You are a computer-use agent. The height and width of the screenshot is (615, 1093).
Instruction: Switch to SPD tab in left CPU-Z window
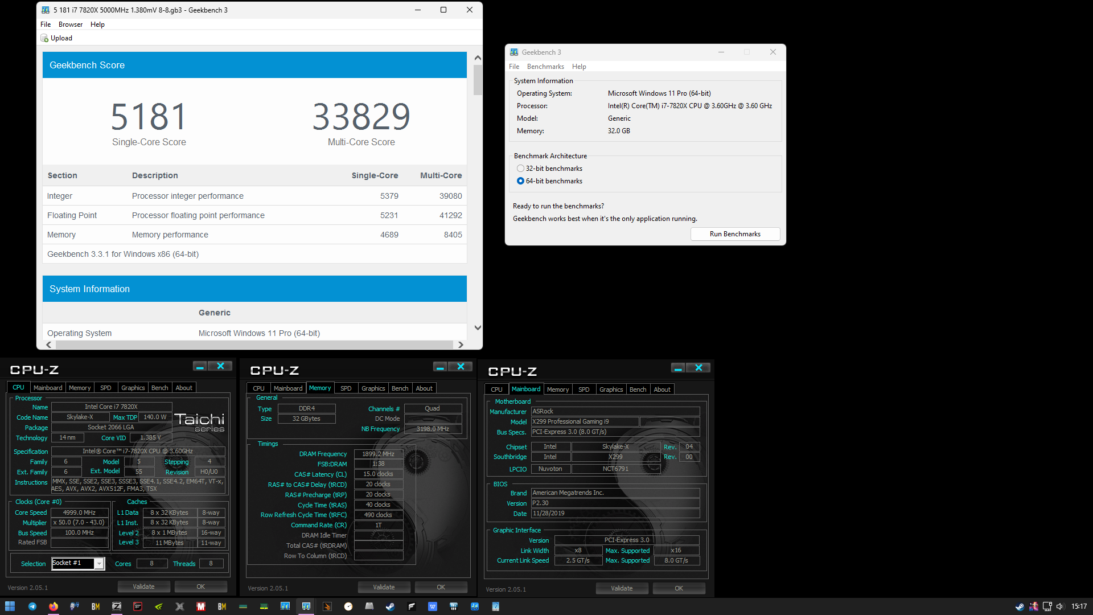(106, 388)
